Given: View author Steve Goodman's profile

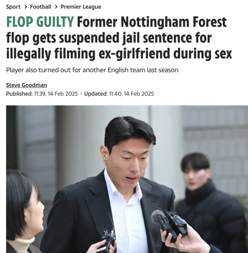Looking at the screenshot, I should pyautogui.click(x=27, y=85).
